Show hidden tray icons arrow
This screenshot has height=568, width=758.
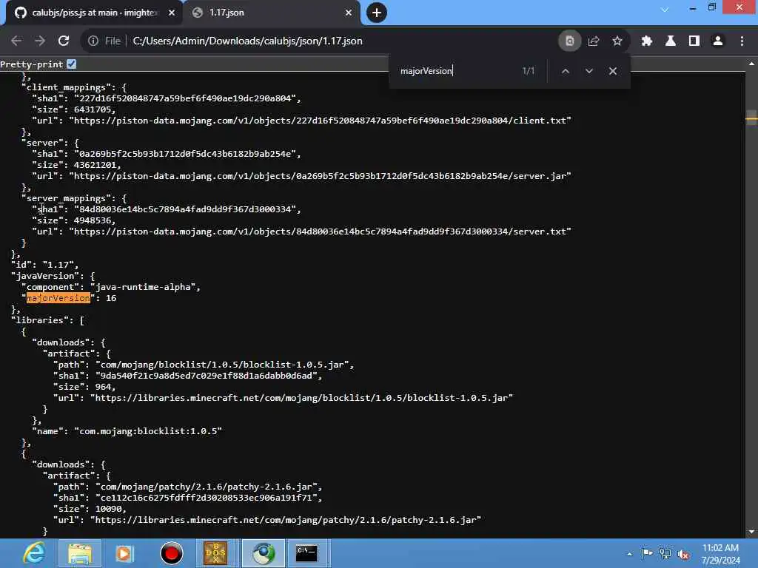(629, 554)
